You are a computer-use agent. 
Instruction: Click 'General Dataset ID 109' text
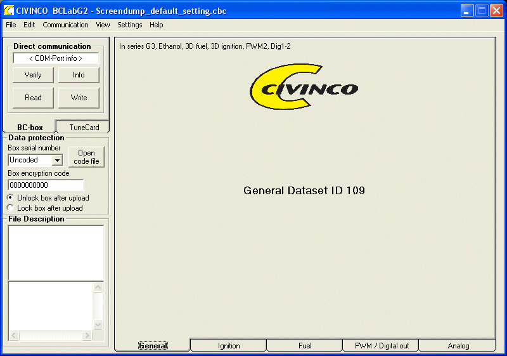[304, 190]
